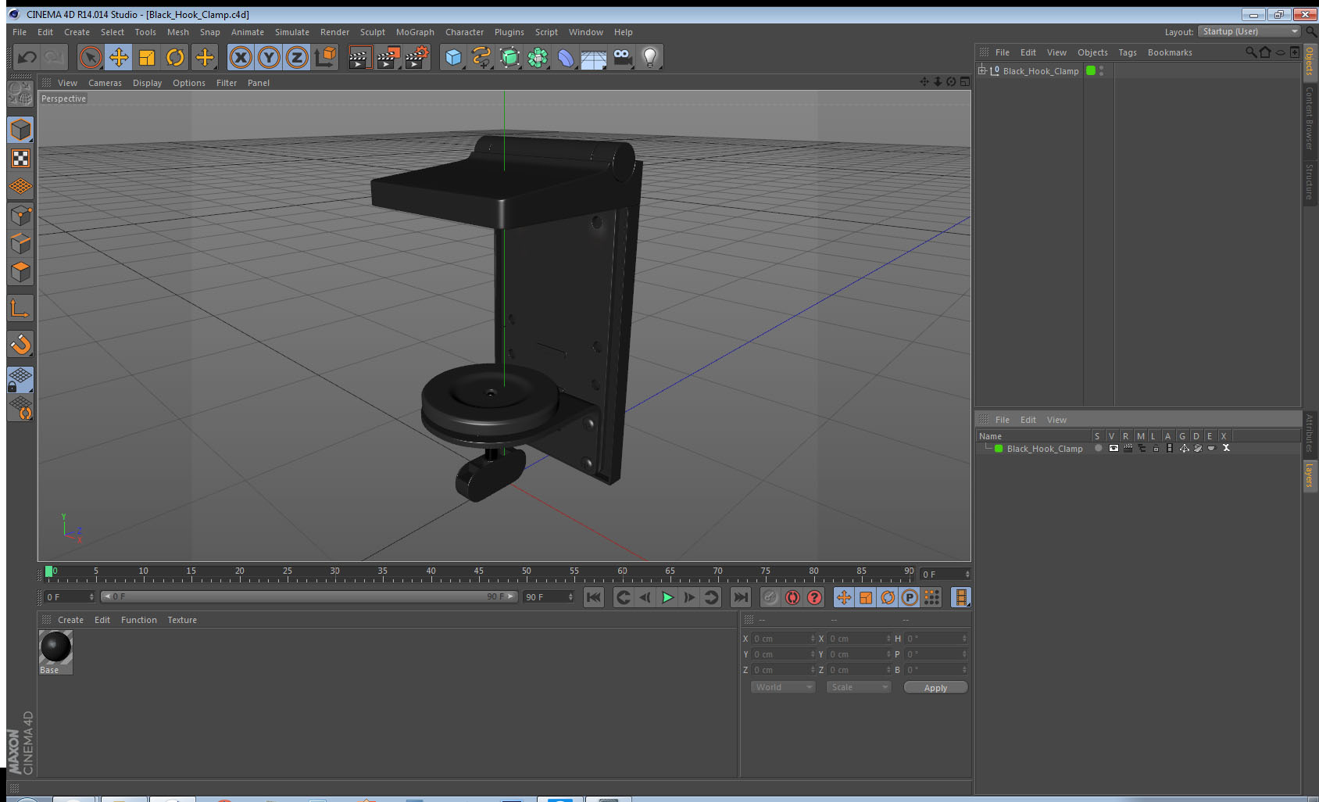
Task: Play the animation forward
Action: click(667, 597)
